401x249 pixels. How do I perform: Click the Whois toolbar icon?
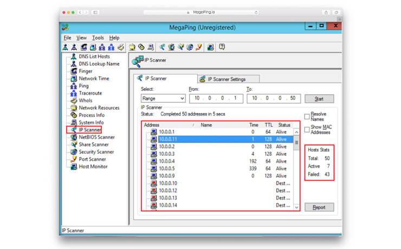click(120, 47)
